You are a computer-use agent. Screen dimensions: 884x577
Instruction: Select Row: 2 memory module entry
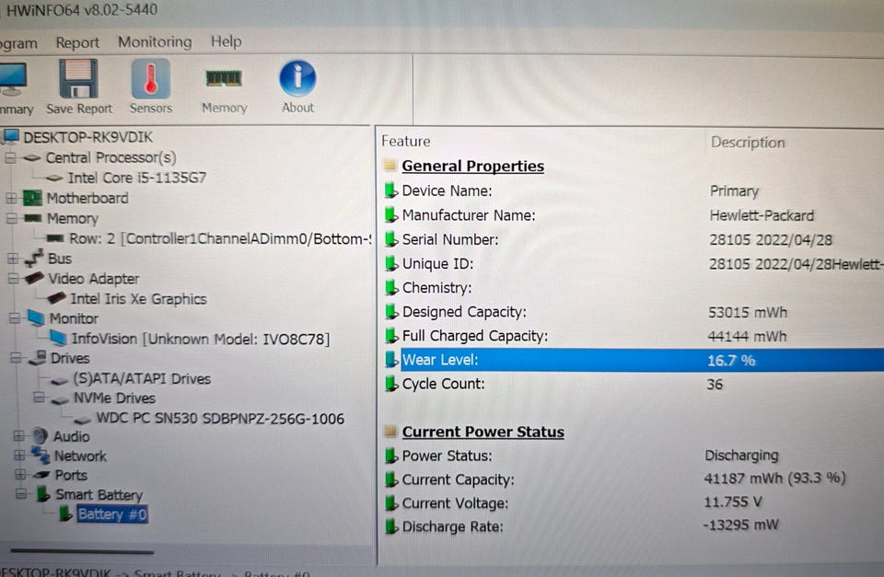(x=220, y=238)
